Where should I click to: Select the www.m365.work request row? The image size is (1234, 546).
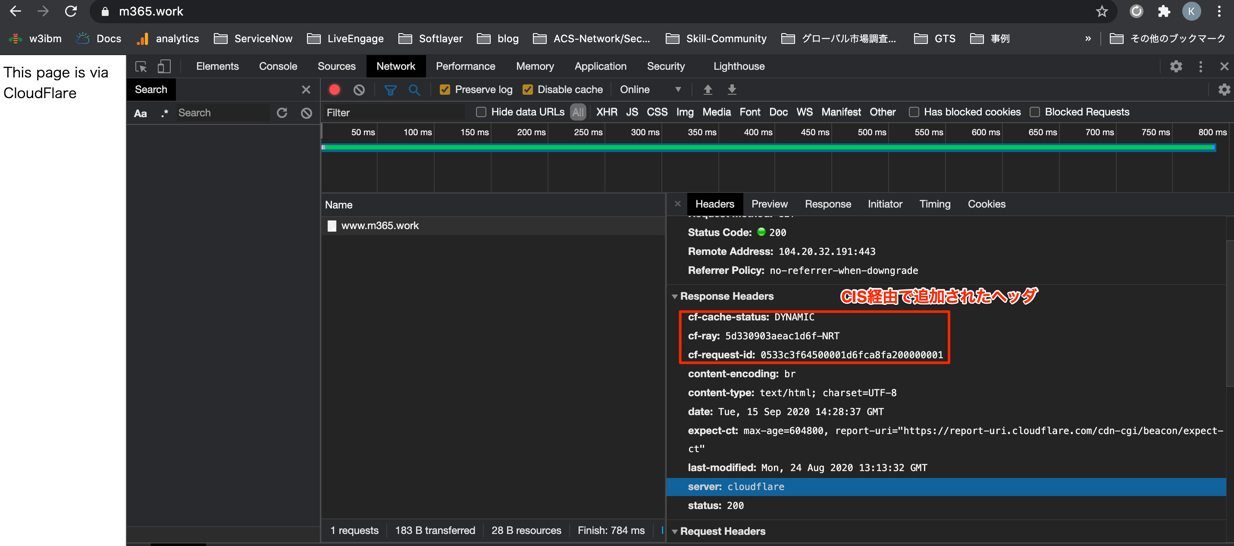coord(379,226)
